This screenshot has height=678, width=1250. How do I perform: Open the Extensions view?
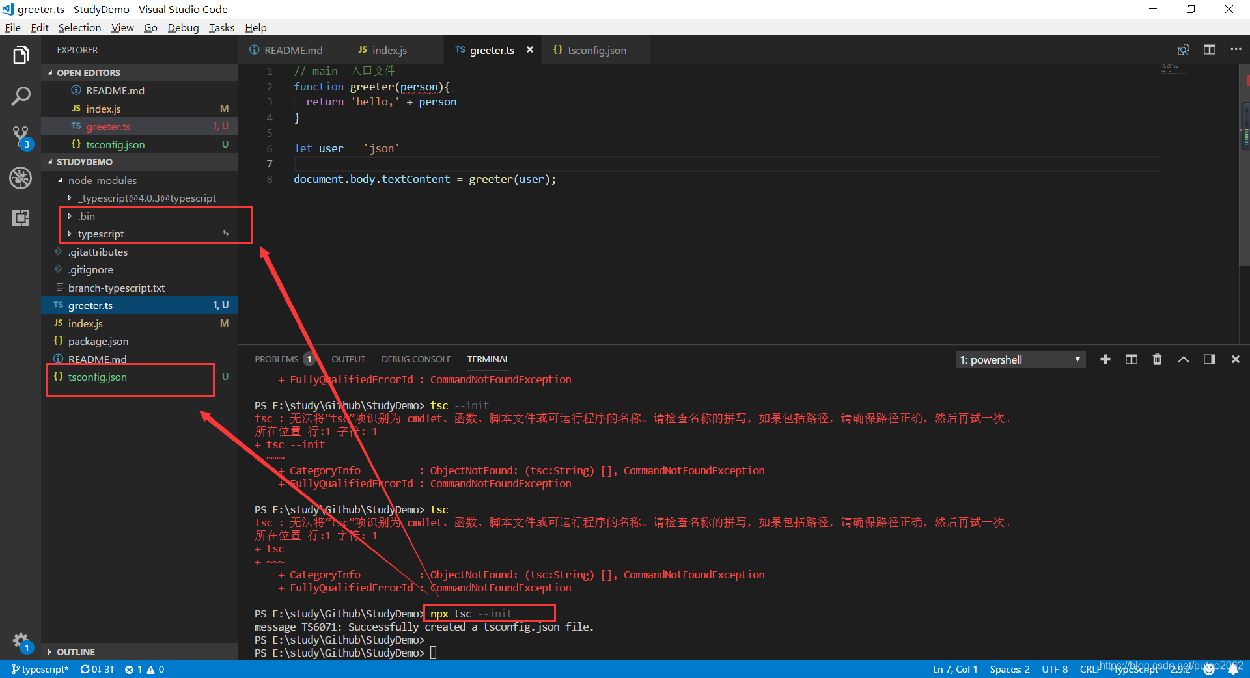click(21, 218)
